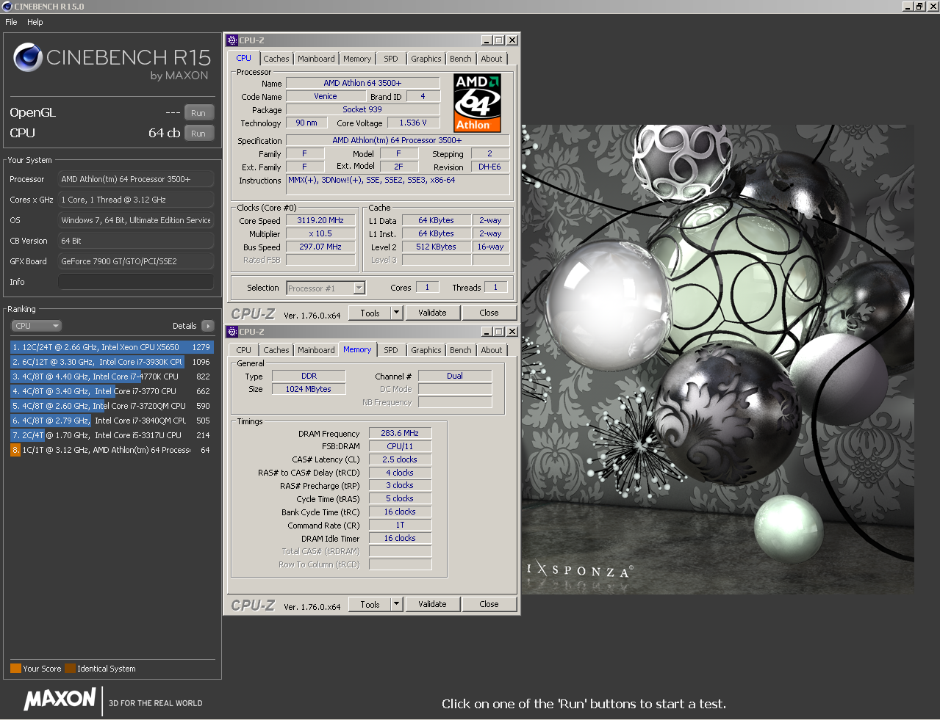Switch to Bench tab in upper CPU-Z
Image resolution: width=940 pixels, height=720 pixels.
(461, 59)
